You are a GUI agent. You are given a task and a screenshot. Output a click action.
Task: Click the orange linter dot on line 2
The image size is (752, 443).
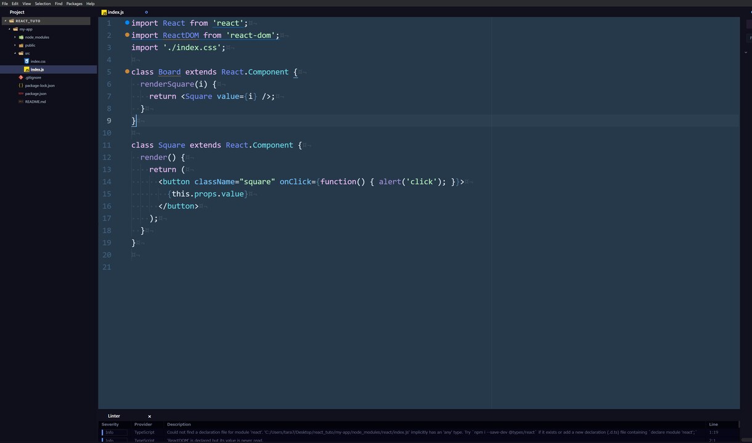point(127,35)
